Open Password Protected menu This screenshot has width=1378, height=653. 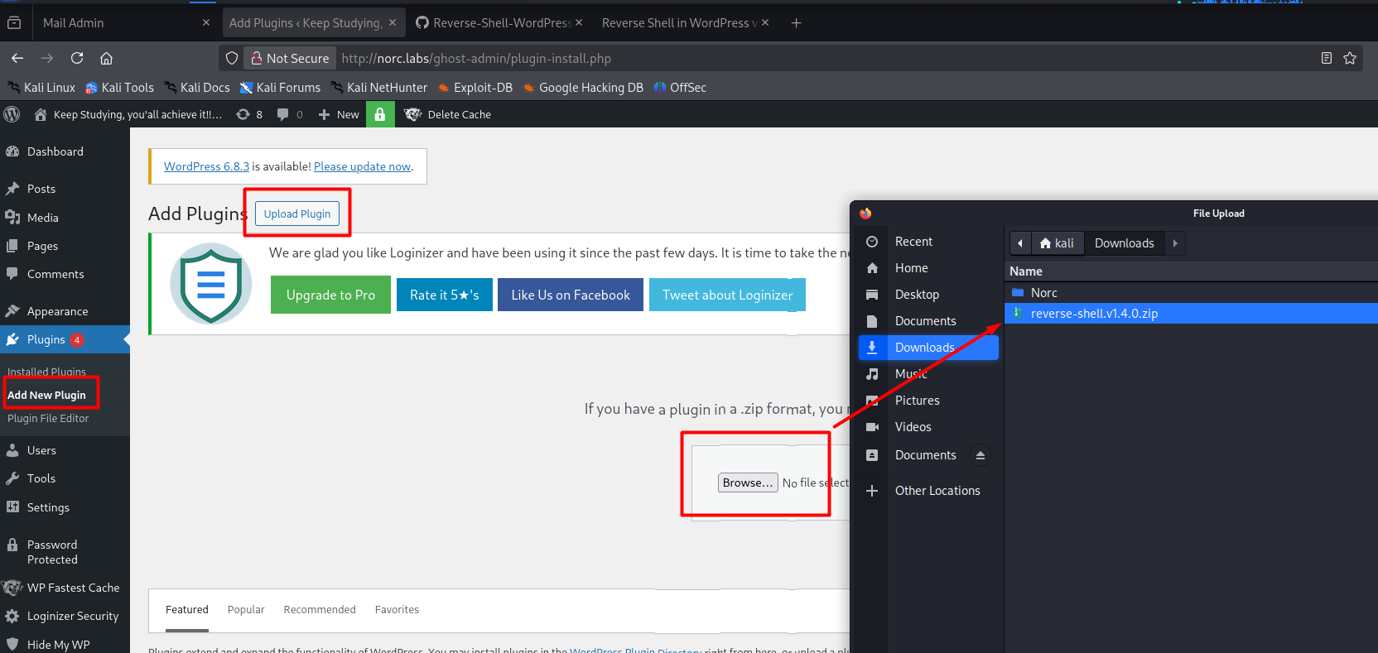65,552
